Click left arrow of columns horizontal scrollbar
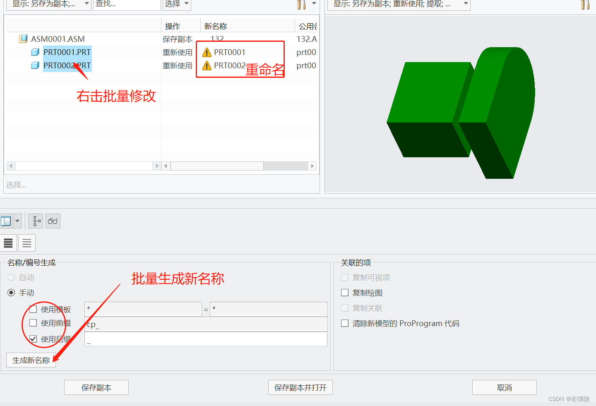This screenshot has width=596, height=406. pyautogui.click(x=166, y=166)
